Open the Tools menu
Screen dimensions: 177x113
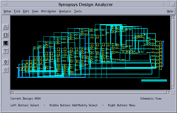pos(78,11)
